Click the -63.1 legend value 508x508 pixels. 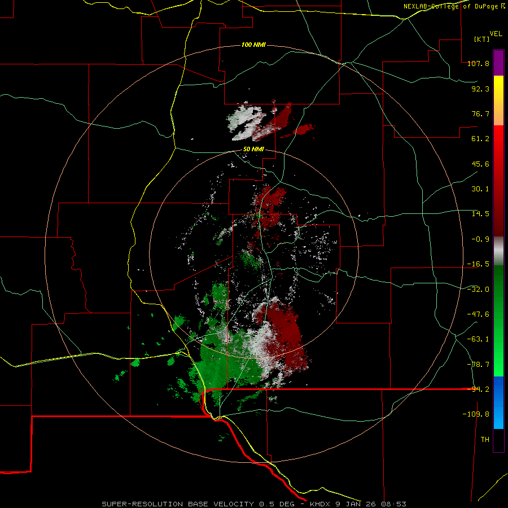tap(478, 339)
